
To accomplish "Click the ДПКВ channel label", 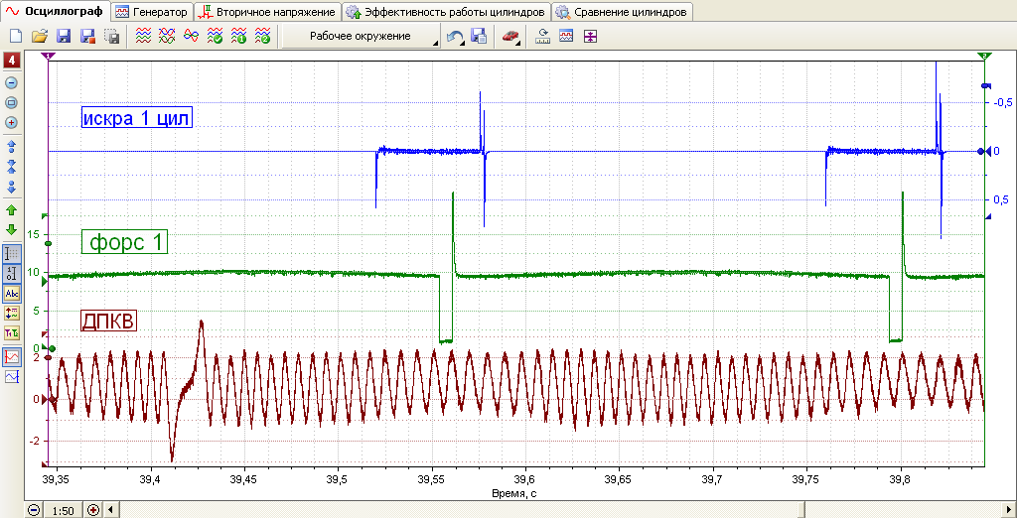I will [x=108, y=321].
